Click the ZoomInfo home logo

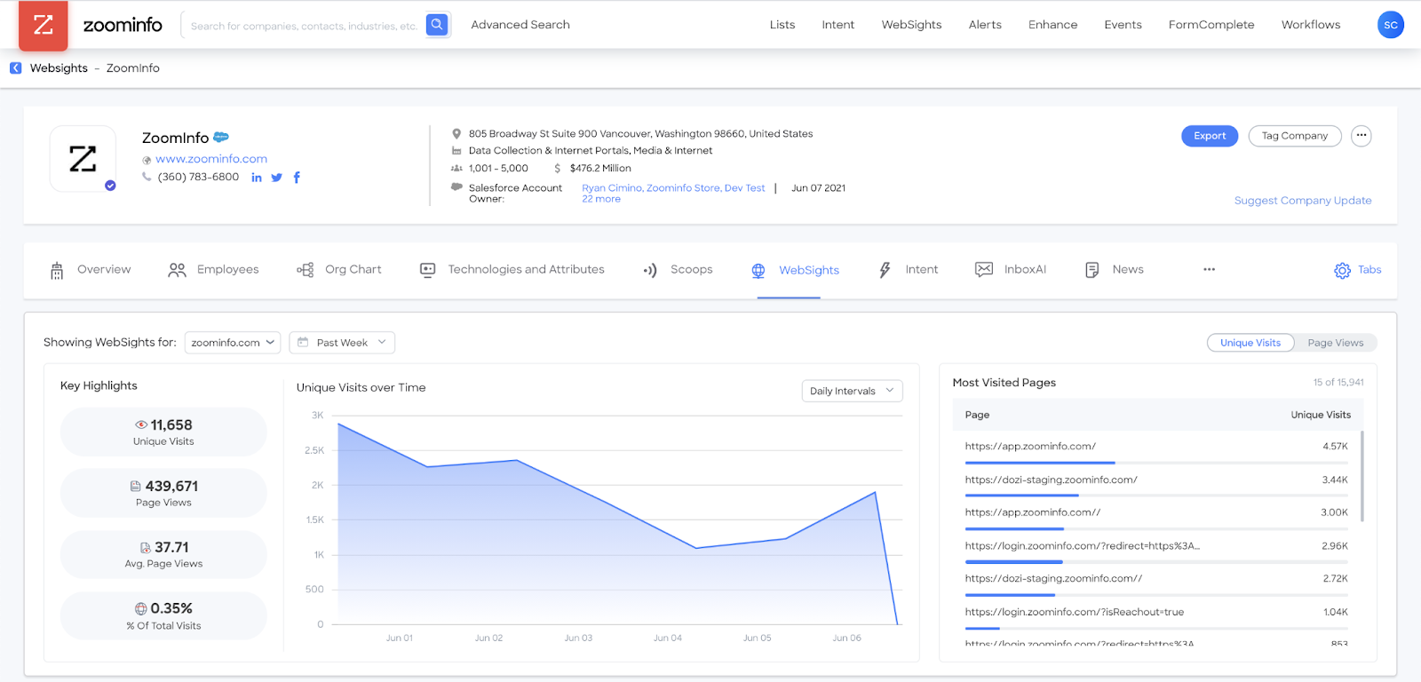[43, 25]
